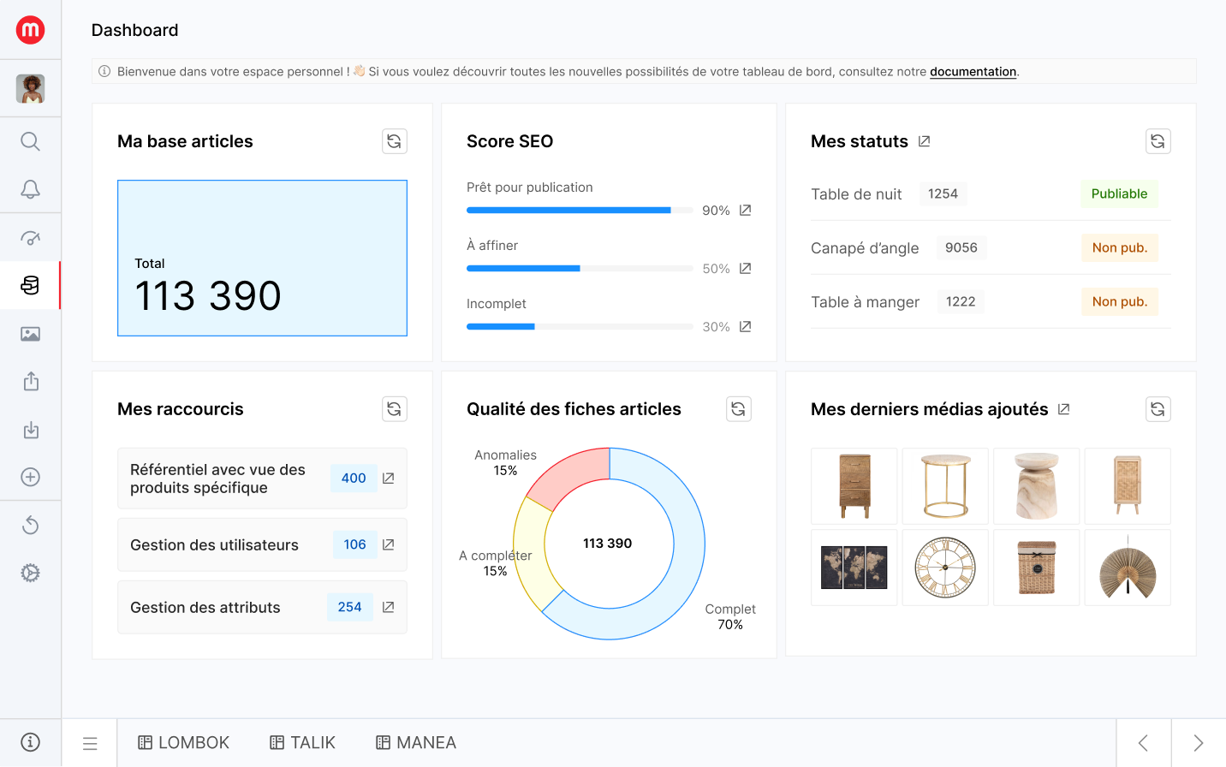Go to previous page with left chevron
Image resolution: width=1226 pixels, height=767 pixels.
(1143, 743)
